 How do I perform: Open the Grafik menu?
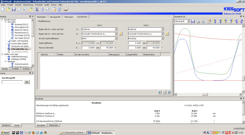click(x=47, y=5)
